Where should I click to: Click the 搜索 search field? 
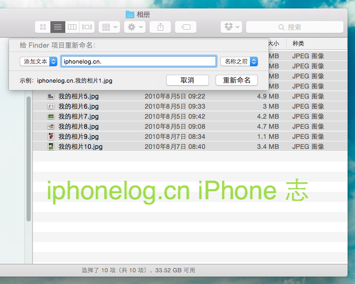point(295,27)
